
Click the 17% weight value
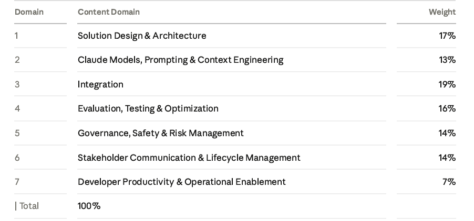pos(447,36)
